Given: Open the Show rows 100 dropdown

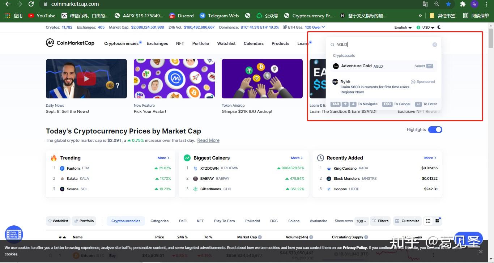Looking at the screenshot, I should [361, 221].
